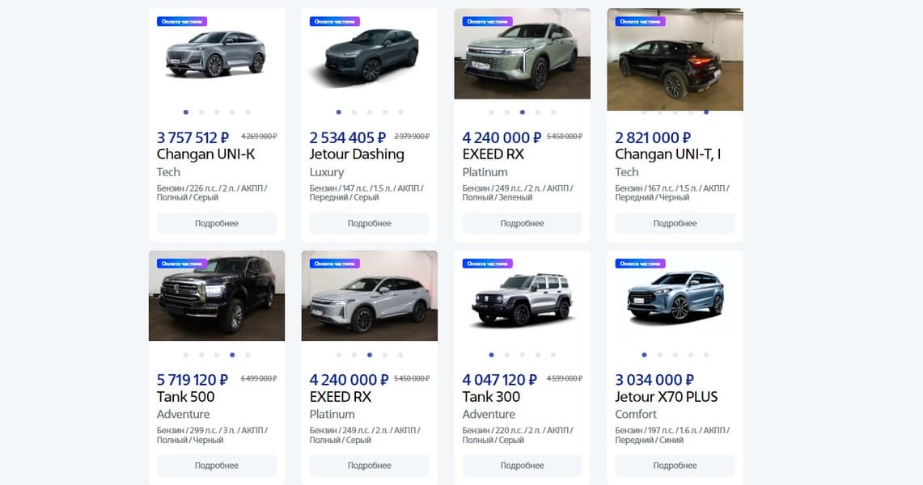The width and height of the screenshot is (923, 485).
Task: Click the "Оплата частями" badge on Jetour X70 PLUS
Action: pyautogui.click(x=640, y=264)
